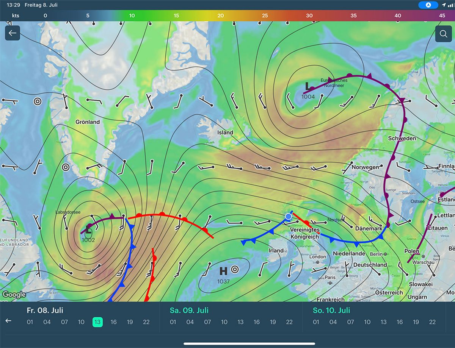Tap the 25 kts mark on wind scale
This screenshot has height=348, width=455.
tap(265, 16)
